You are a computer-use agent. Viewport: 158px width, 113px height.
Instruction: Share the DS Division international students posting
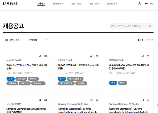click(143, 100)
